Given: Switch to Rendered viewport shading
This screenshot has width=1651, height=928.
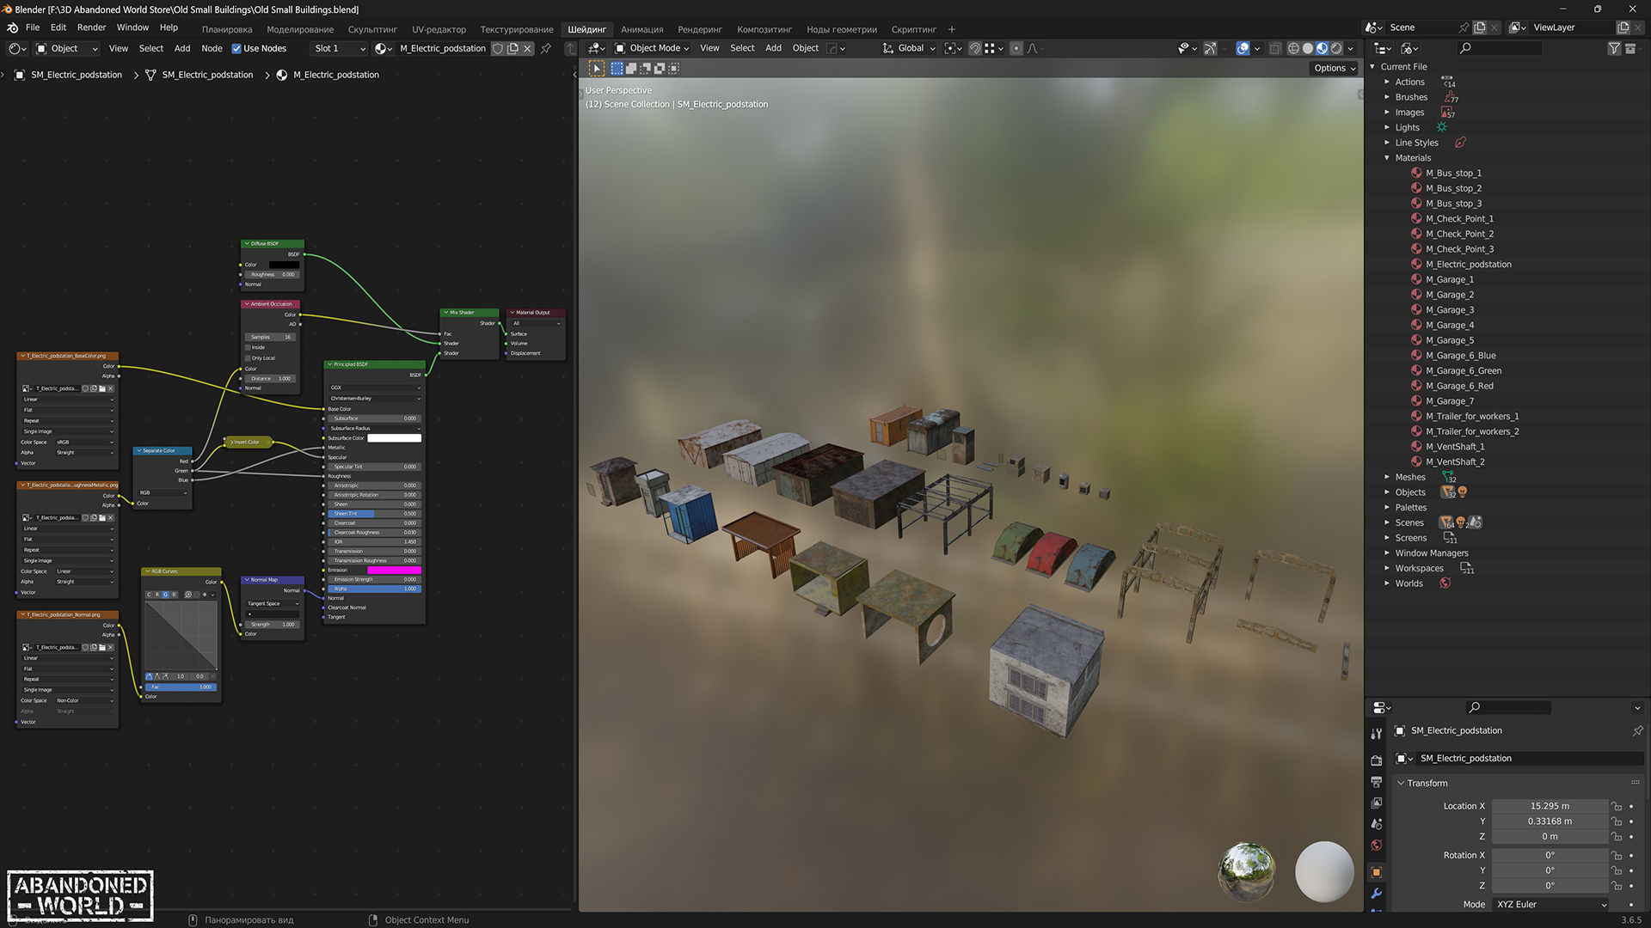Looking at the screenshot, I should (1337, 49).
